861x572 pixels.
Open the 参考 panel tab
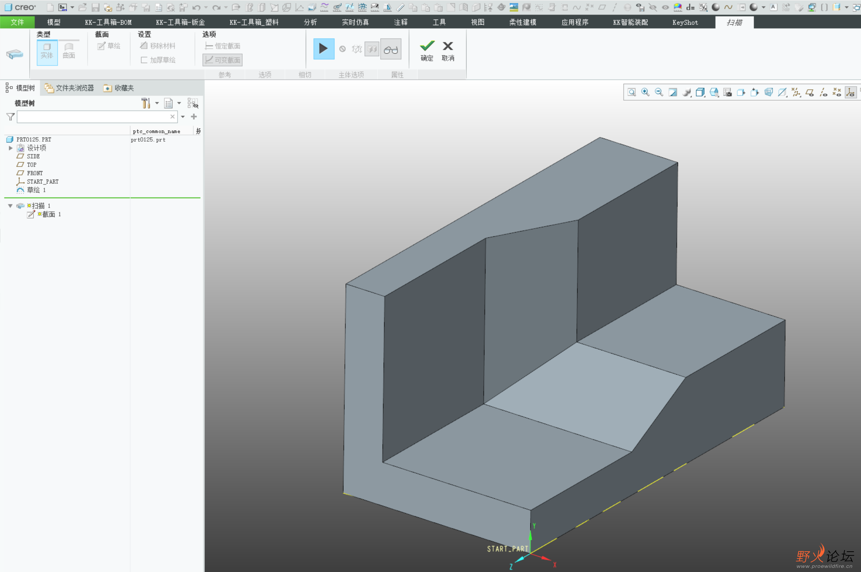tap(225, 75)
